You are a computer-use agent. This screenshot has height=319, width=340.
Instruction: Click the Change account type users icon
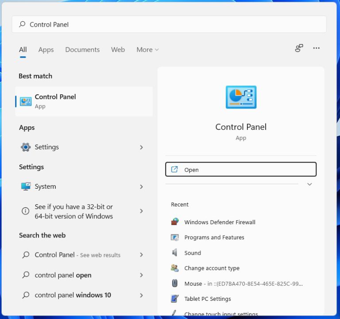[x=175, y=268]
